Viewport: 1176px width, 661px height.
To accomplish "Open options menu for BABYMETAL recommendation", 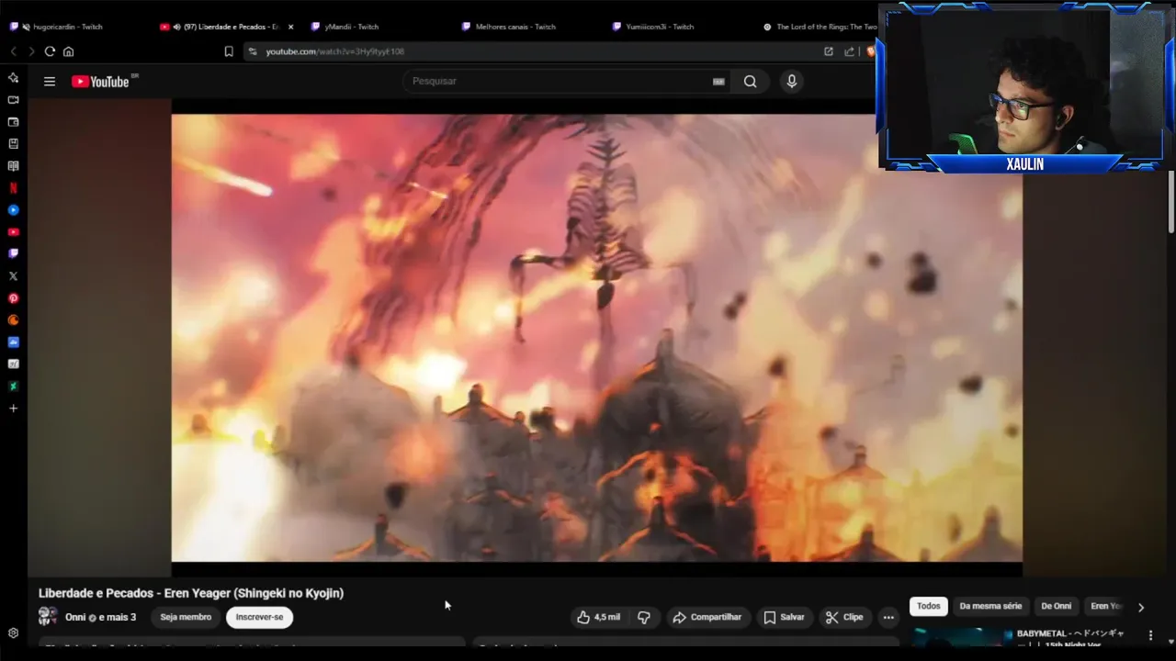I will tap(1150, 635).
